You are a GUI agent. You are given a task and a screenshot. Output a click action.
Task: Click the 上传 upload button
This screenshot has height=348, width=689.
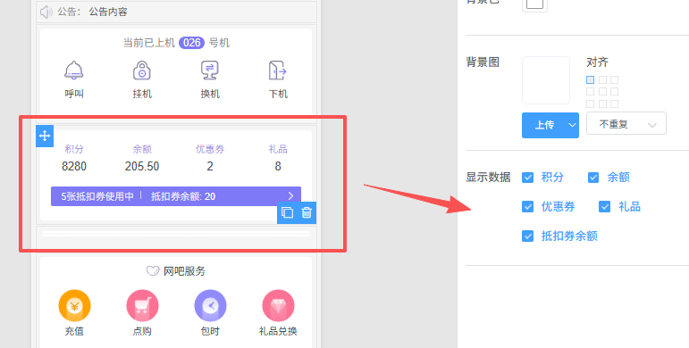click(x=544, y=125)
